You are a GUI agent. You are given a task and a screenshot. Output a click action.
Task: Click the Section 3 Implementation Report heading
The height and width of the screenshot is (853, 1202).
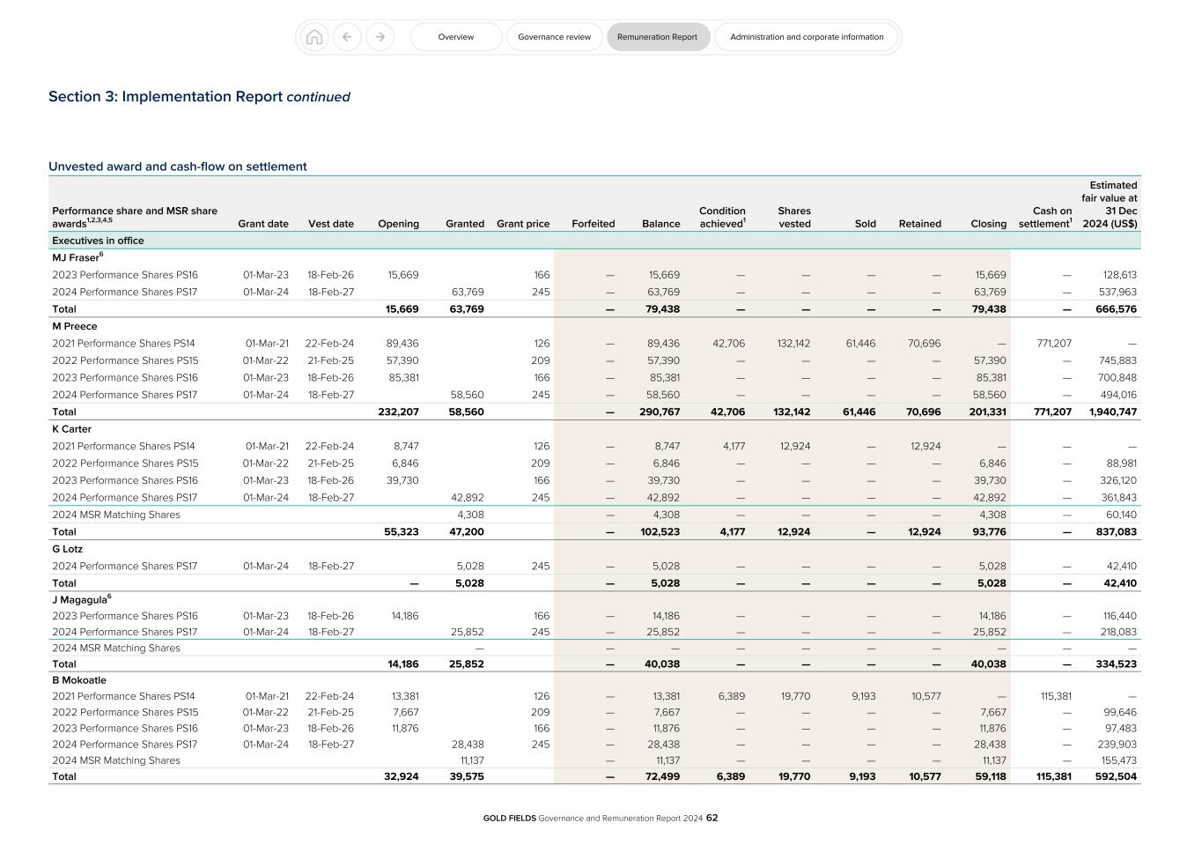point(200,97)
